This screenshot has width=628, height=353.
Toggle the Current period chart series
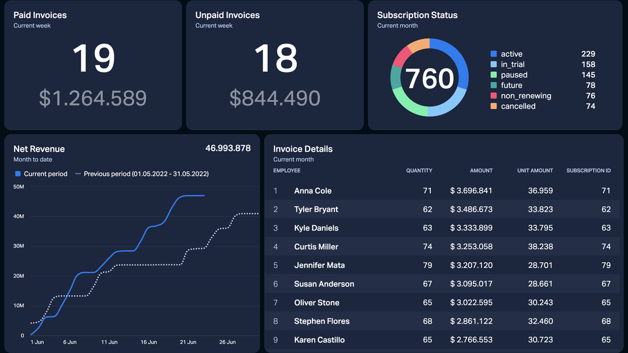[x=41, y=174]
